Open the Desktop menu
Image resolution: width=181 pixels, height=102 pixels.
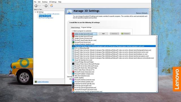click(45, 2)
